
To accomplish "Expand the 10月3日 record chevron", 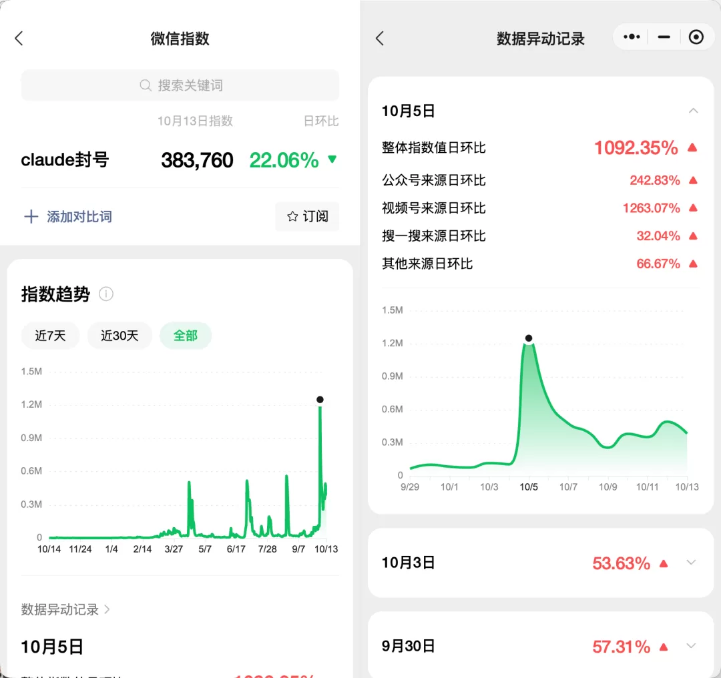I will coord(691,563).
